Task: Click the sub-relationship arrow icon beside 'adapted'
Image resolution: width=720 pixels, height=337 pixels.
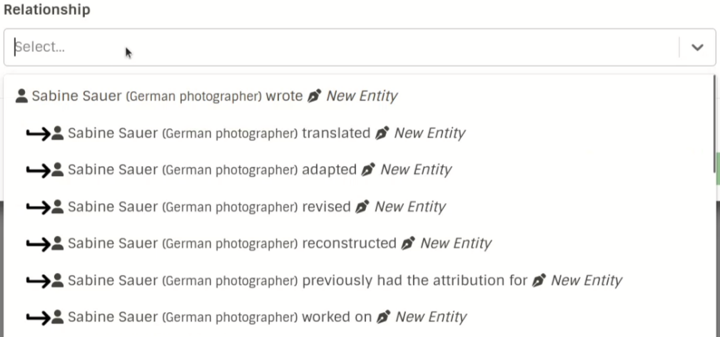Action: 38,170
